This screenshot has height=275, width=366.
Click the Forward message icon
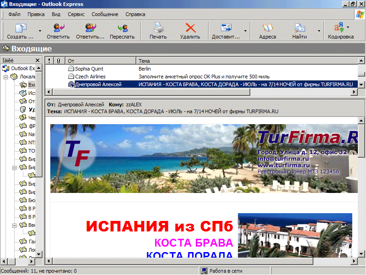click(x=122, y=28)
